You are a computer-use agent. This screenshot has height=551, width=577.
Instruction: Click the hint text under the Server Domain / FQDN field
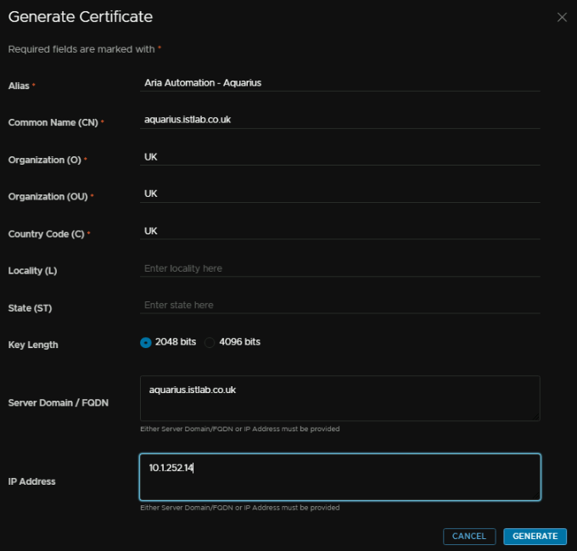click(x=240, y=429)
